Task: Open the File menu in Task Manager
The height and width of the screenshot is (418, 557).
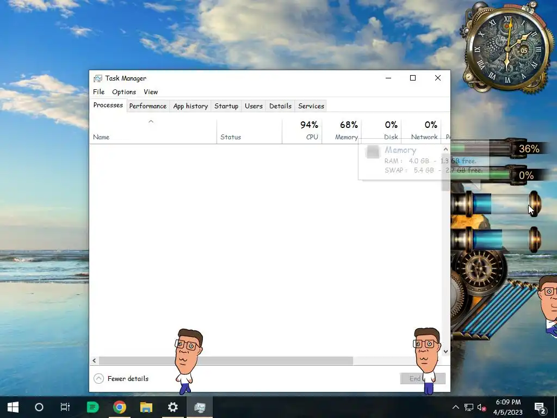Action: pos(99,91)
